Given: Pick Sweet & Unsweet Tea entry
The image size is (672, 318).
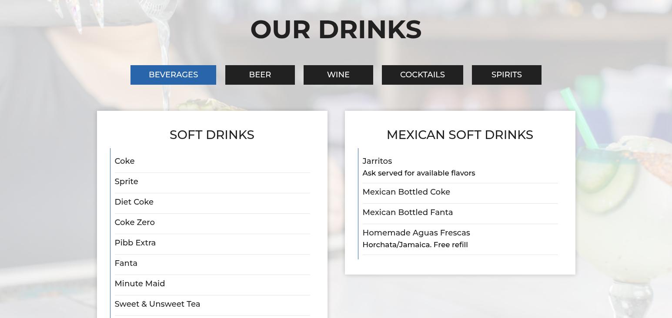Looking at the screenshot, I should (157, 304).
